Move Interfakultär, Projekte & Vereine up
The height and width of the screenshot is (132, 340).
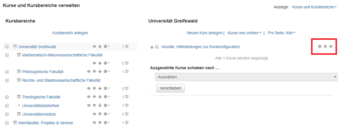tap(100, 123)
